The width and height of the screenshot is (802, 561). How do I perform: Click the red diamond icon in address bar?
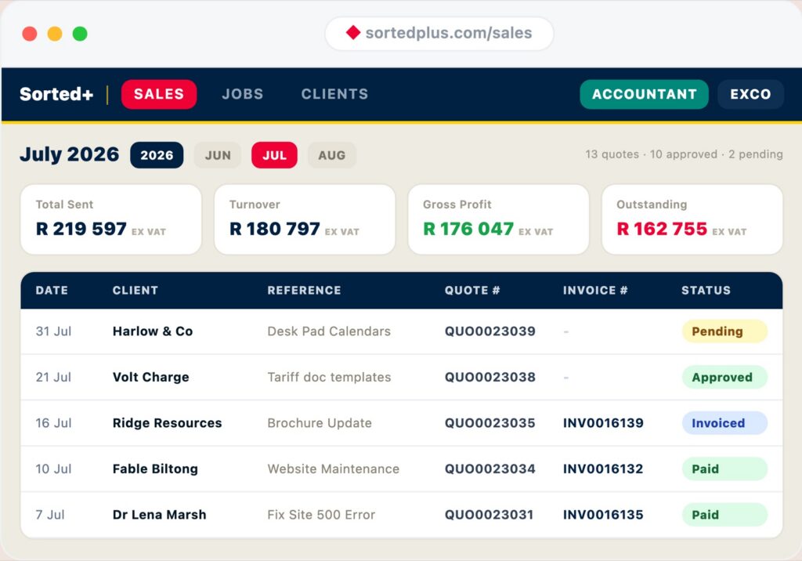(353, 32)
